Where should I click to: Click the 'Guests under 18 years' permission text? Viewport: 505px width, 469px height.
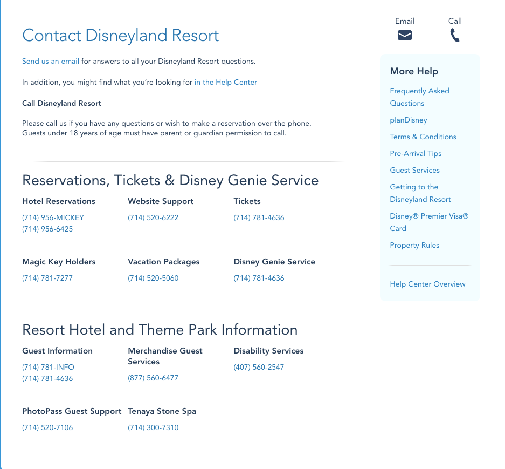click(154, 133)
